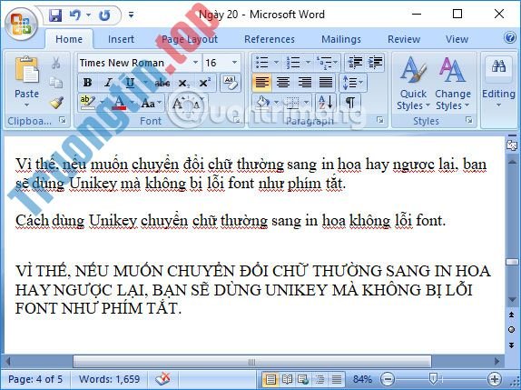Viewport: 521px width, 390px height.
Task: Toggle align text left
Action: coord(262,82)
